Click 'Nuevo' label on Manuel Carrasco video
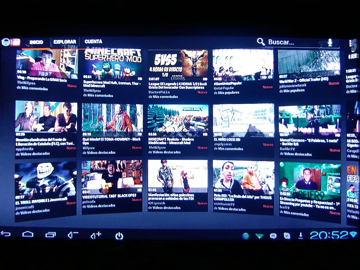The height and width of the screenshot is (270, 360). tap(335, 150)
